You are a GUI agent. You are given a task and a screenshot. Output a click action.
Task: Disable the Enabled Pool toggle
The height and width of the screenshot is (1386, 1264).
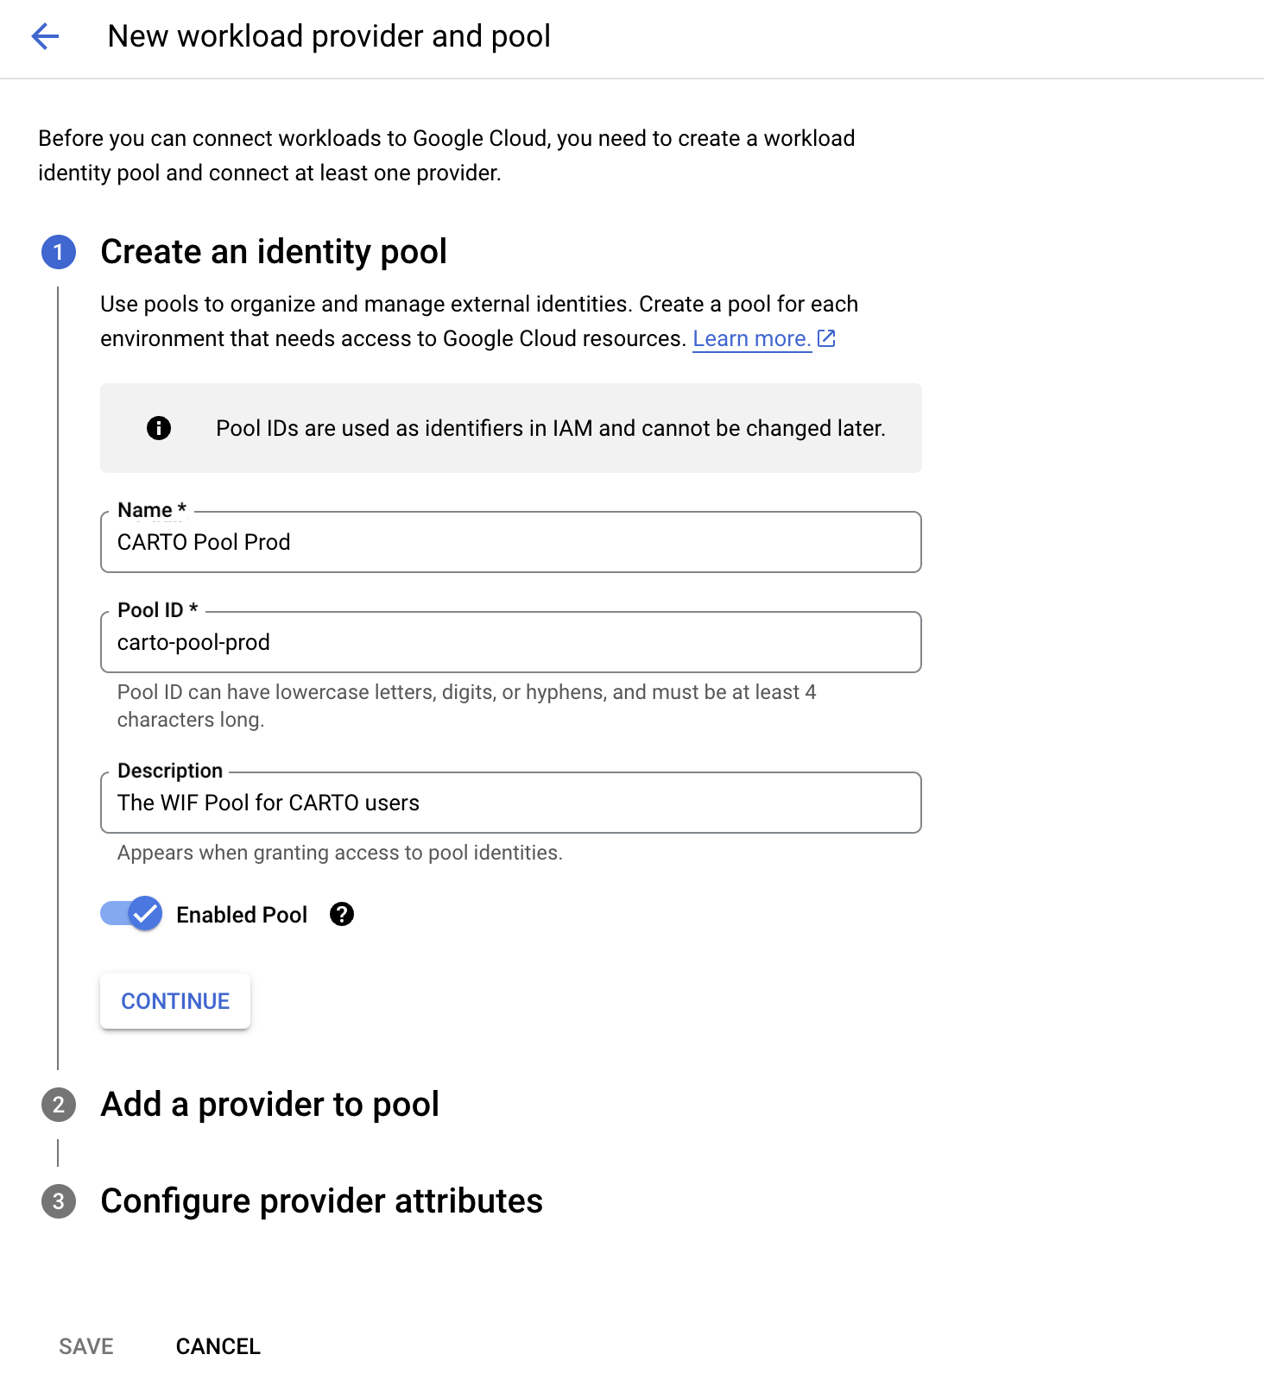click(x=132, y=914)
